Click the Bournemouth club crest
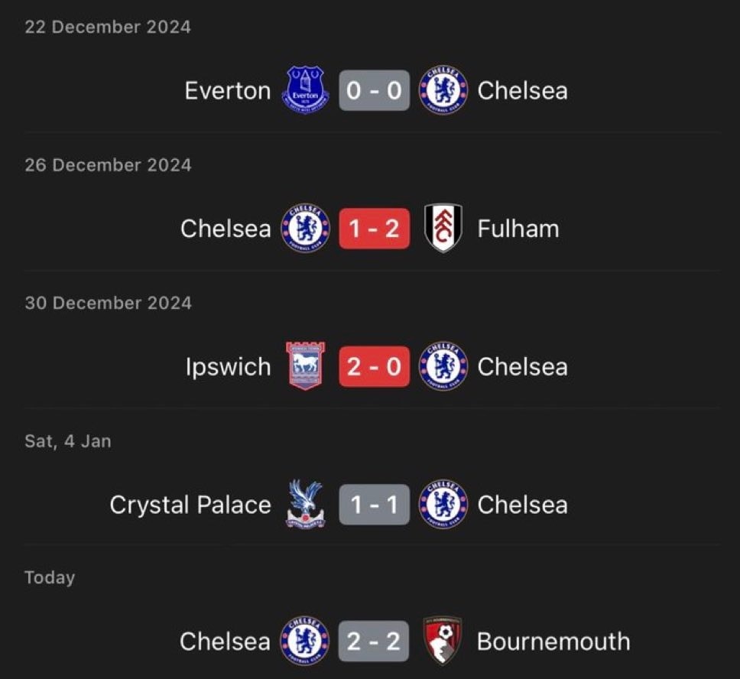This screenshot has width=740, height=679. click(x=443, y=641)
